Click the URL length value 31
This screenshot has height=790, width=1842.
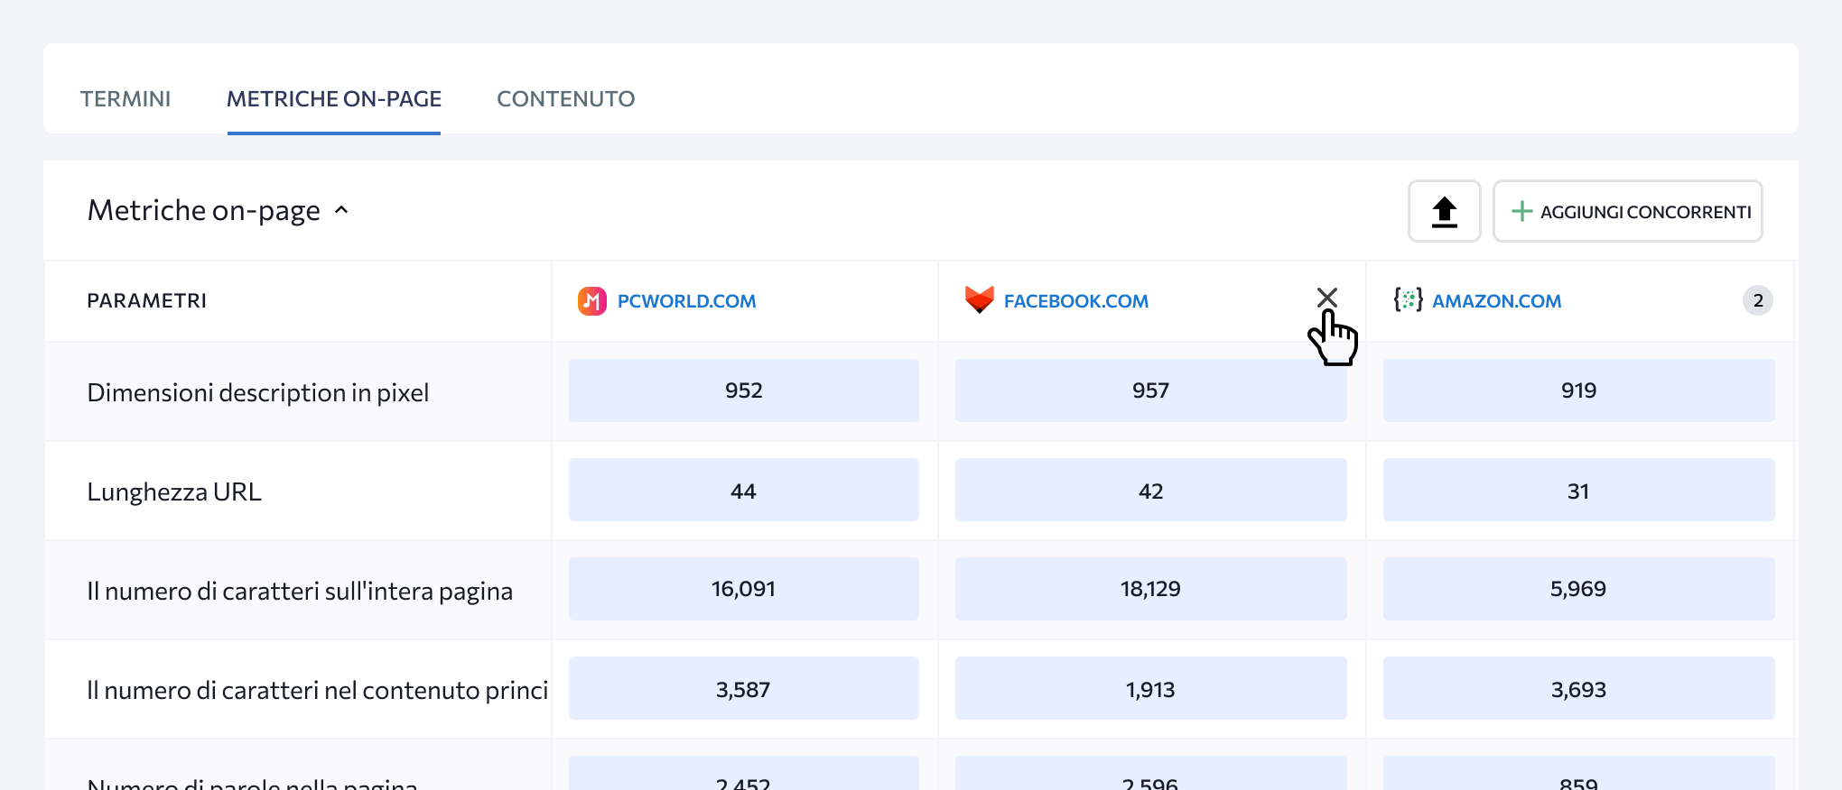1579,490
